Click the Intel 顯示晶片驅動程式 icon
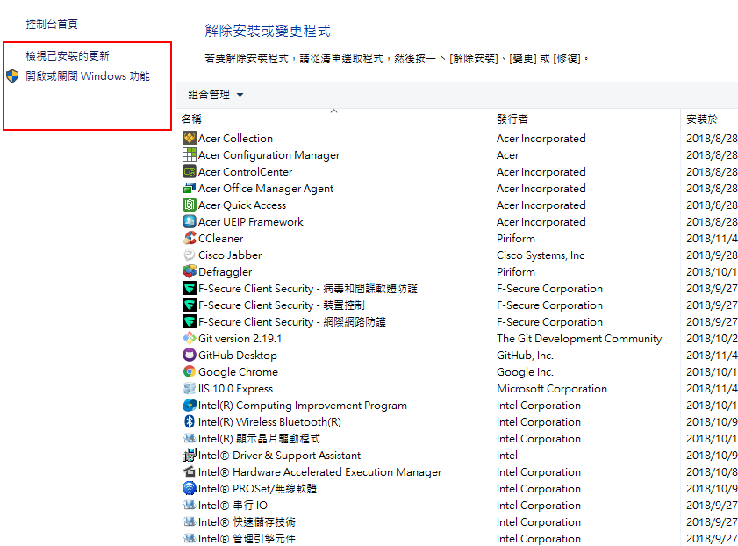The image size is (738, 546). (190, 438)
